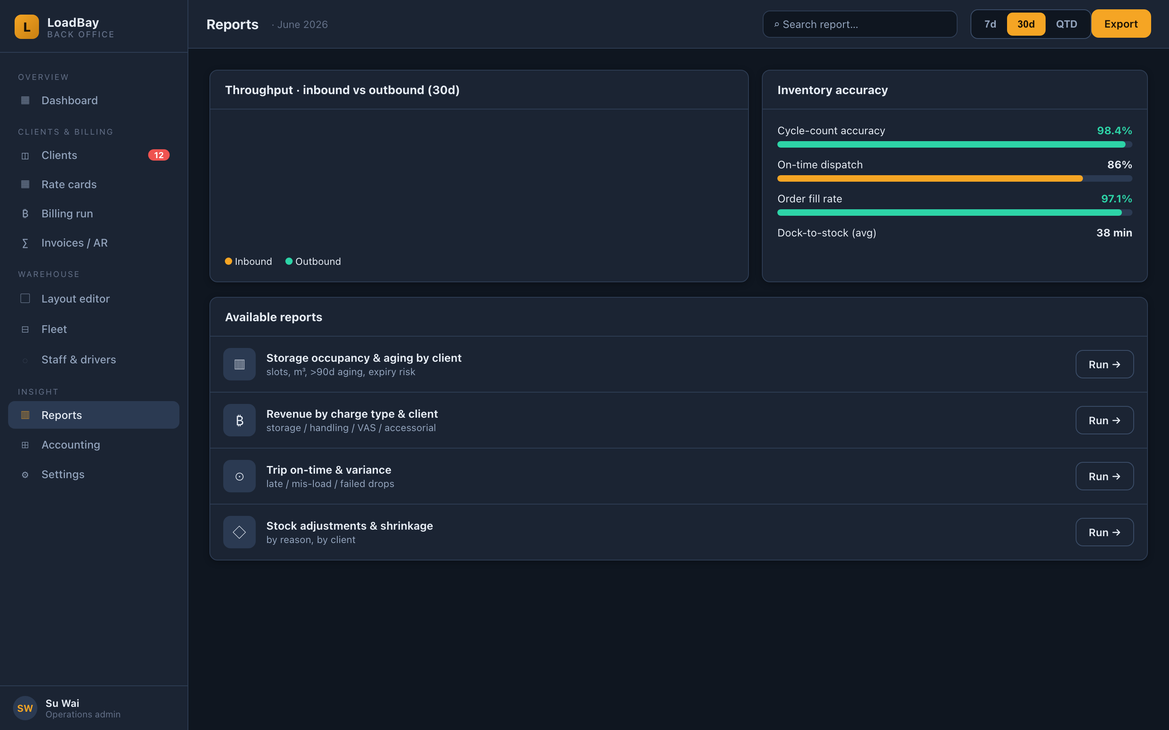Click the Clients 12 notification badge
Screen dimensions: 1169x730
[158, 155]
